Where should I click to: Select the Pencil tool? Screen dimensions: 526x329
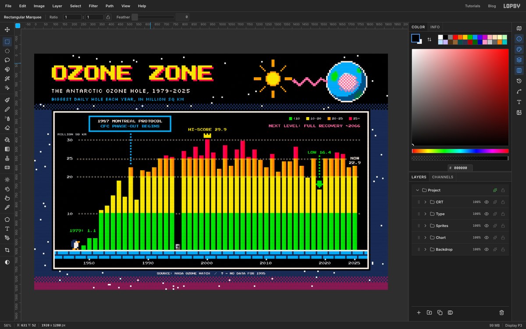(x=7, y=109)
